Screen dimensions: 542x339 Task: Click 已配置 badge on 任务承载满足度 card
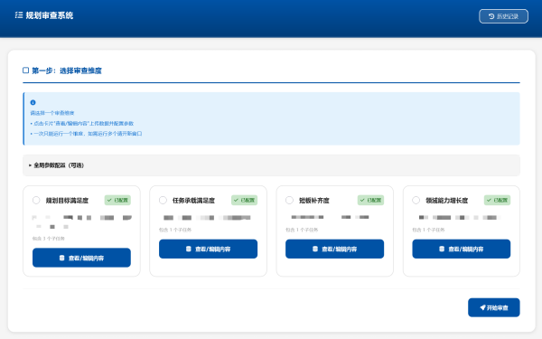click(245, 201)
